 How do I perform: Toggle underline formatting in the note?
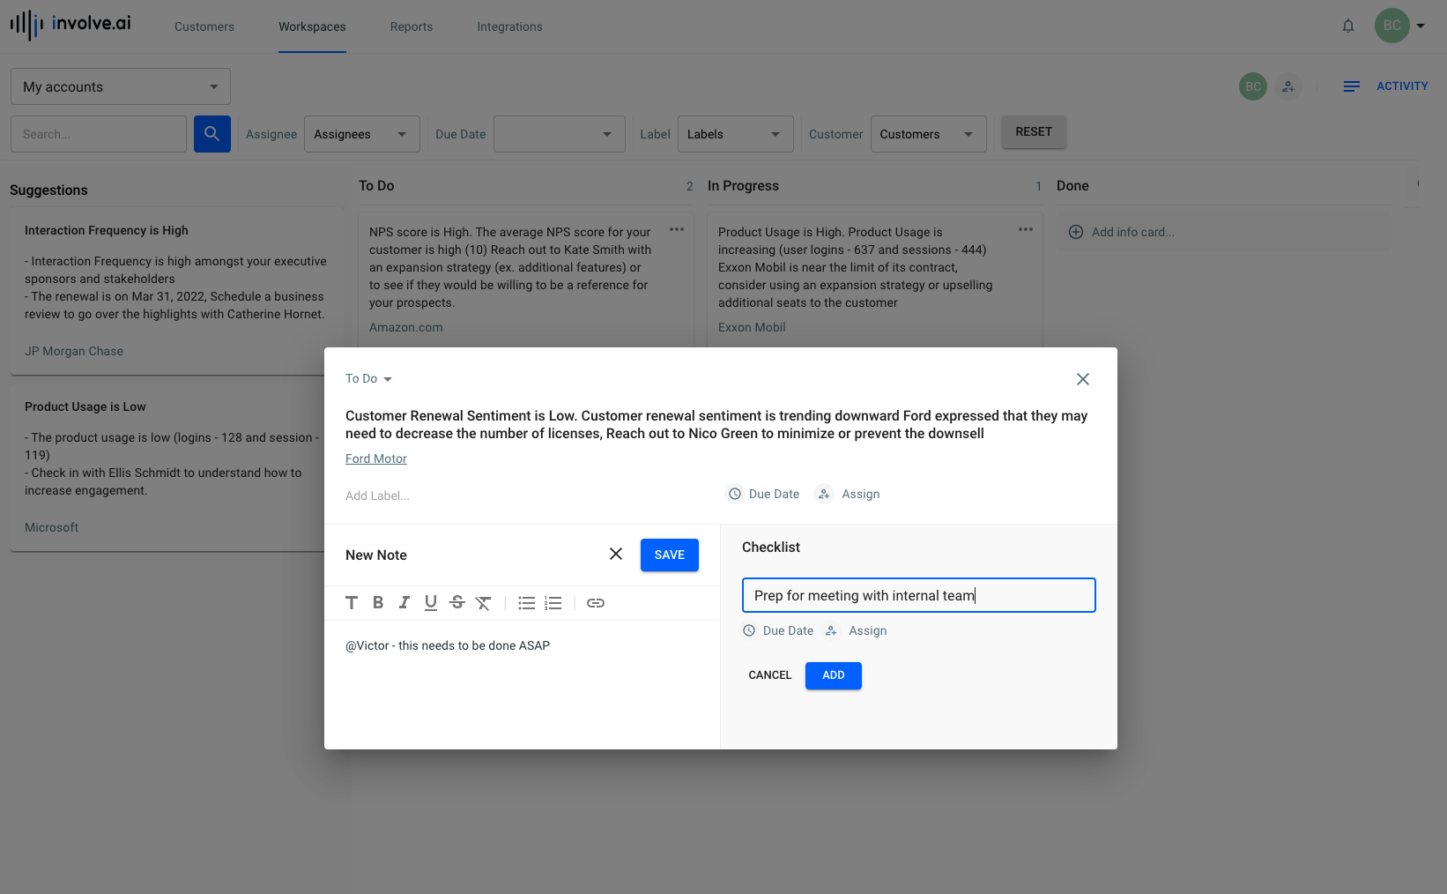tap(431, 603)
